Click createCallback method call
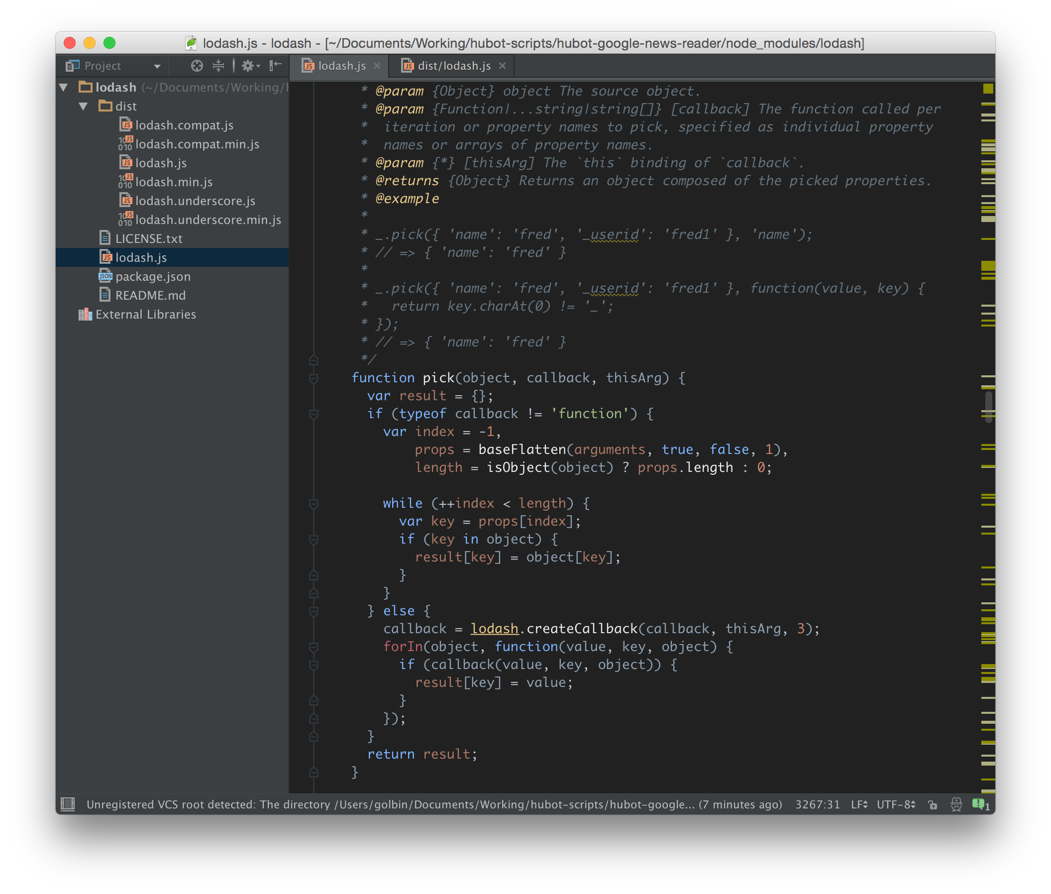 pyautogui.click(x=582, y=629)
